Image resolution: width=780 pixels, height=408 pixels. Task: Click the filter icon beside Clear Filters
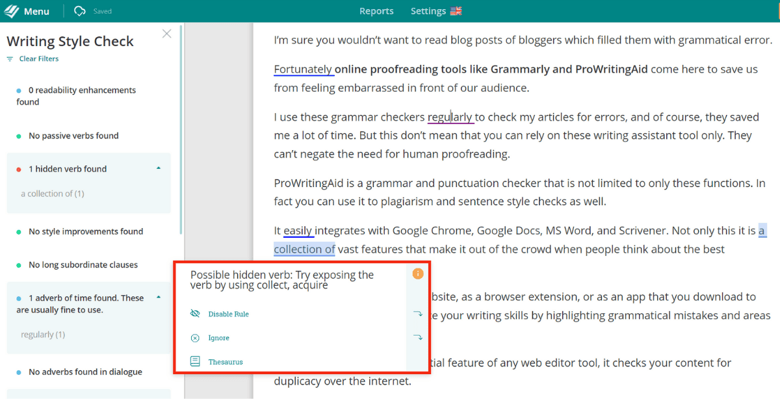pos(10,59)
